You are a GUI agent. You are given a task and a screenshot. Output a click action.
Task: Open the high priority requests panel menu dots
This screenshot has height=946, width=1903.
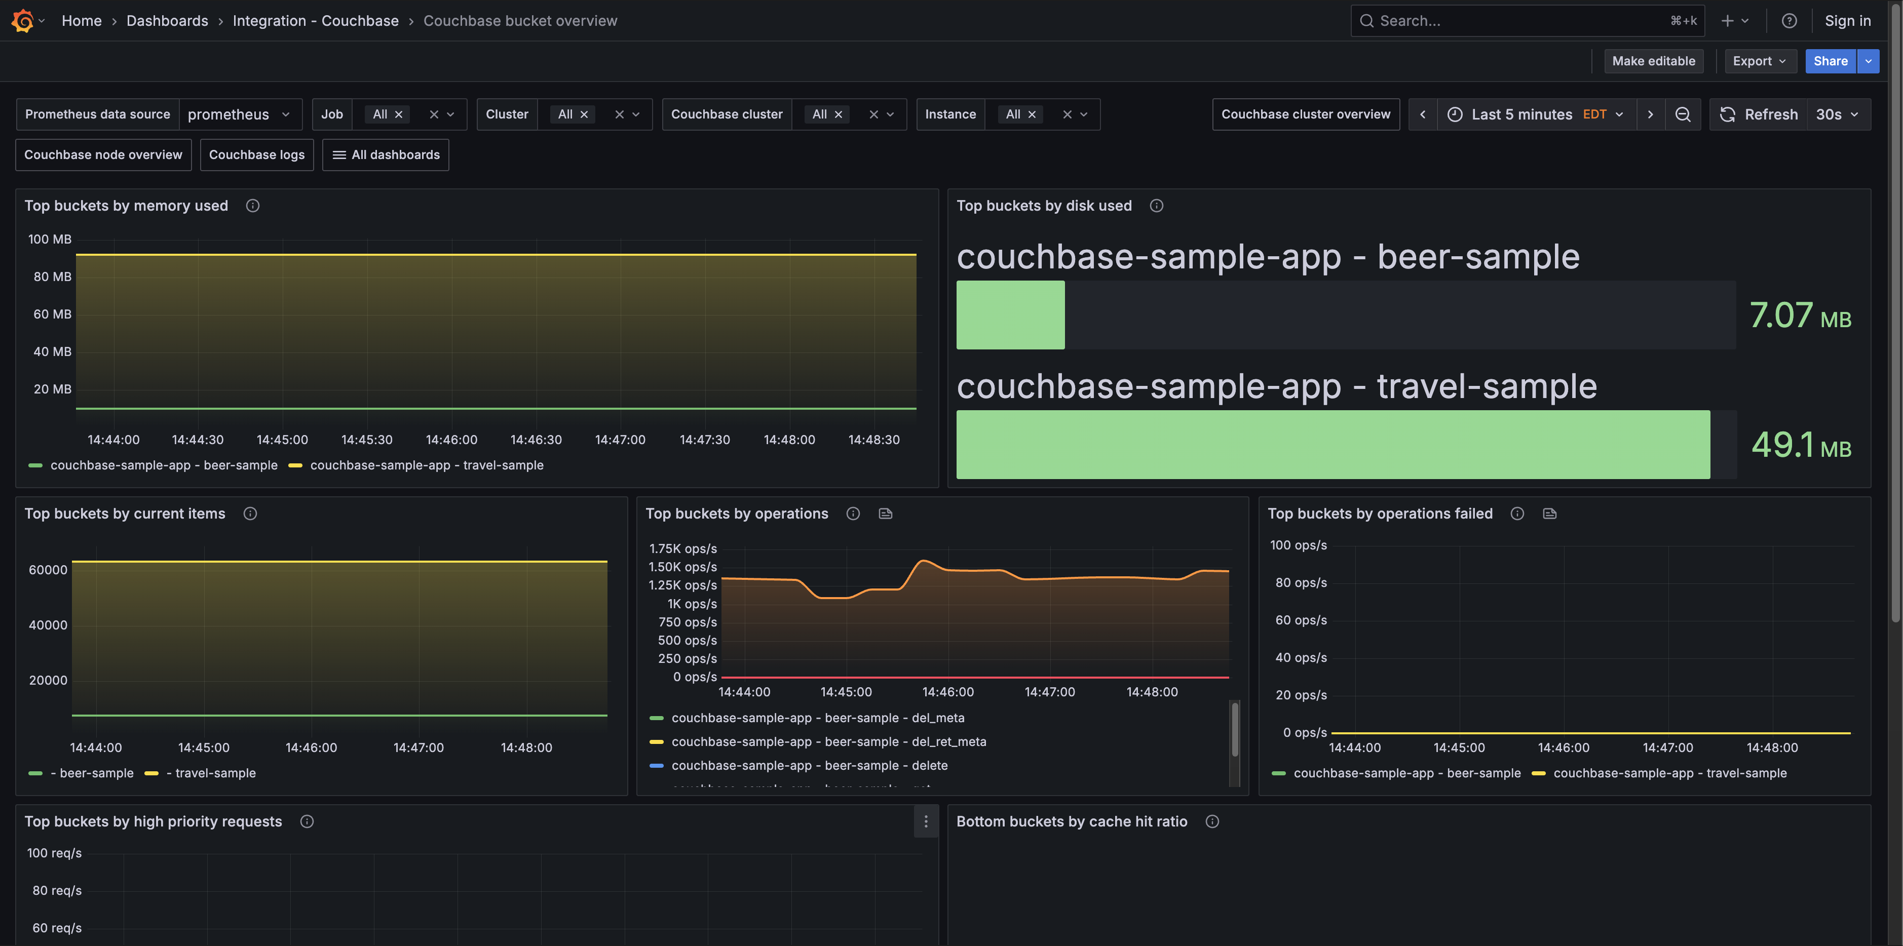coord(926,822)
